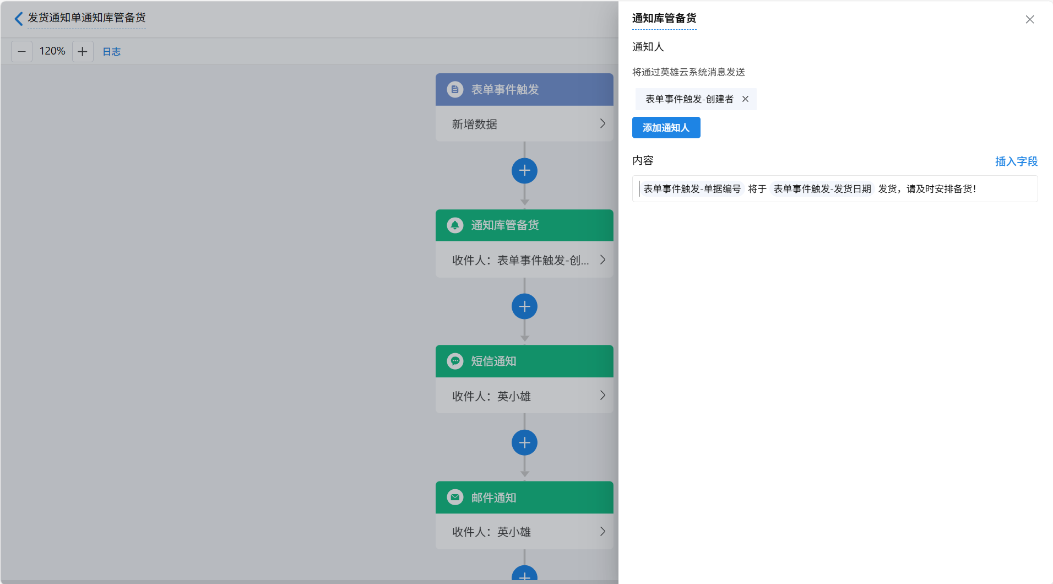Zoom in with the plus button

[x=83, y=52]
